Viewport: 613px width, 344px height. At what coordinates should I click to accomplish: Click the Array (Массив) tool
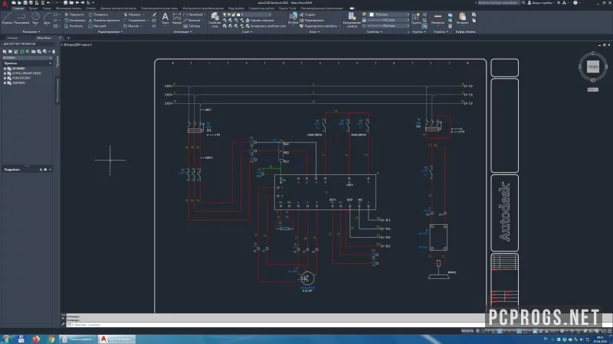[131, 26]
